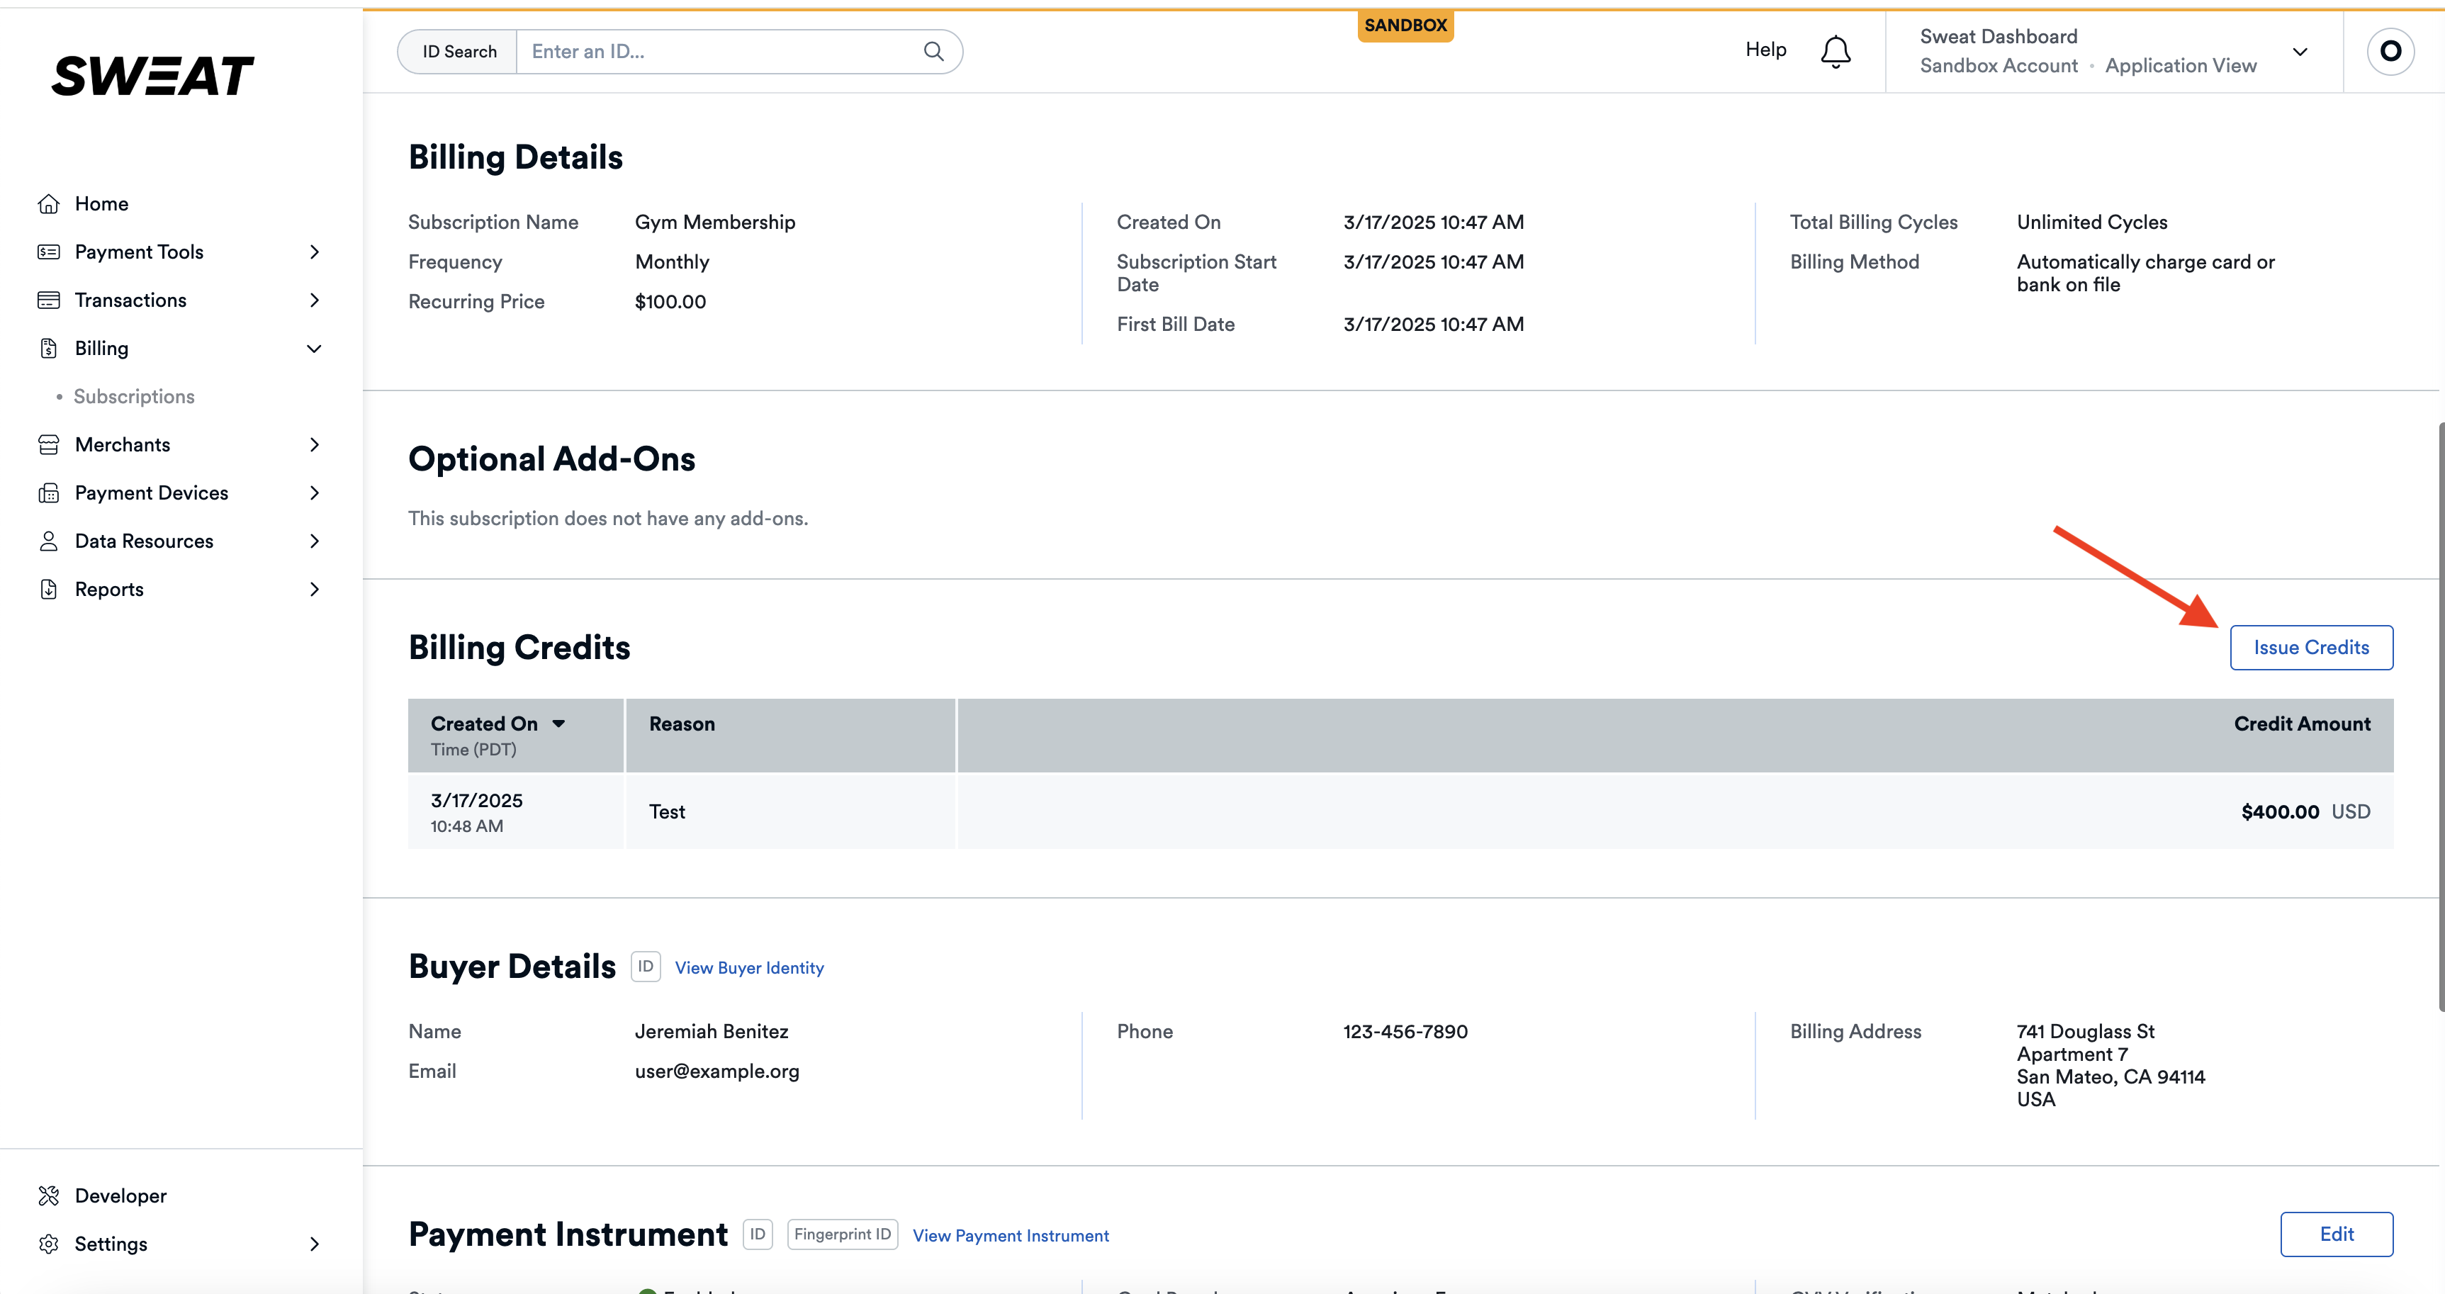Open Data Resources menu item
This screenshot has height=1294, width=2445.
click(x=145, y=541)
